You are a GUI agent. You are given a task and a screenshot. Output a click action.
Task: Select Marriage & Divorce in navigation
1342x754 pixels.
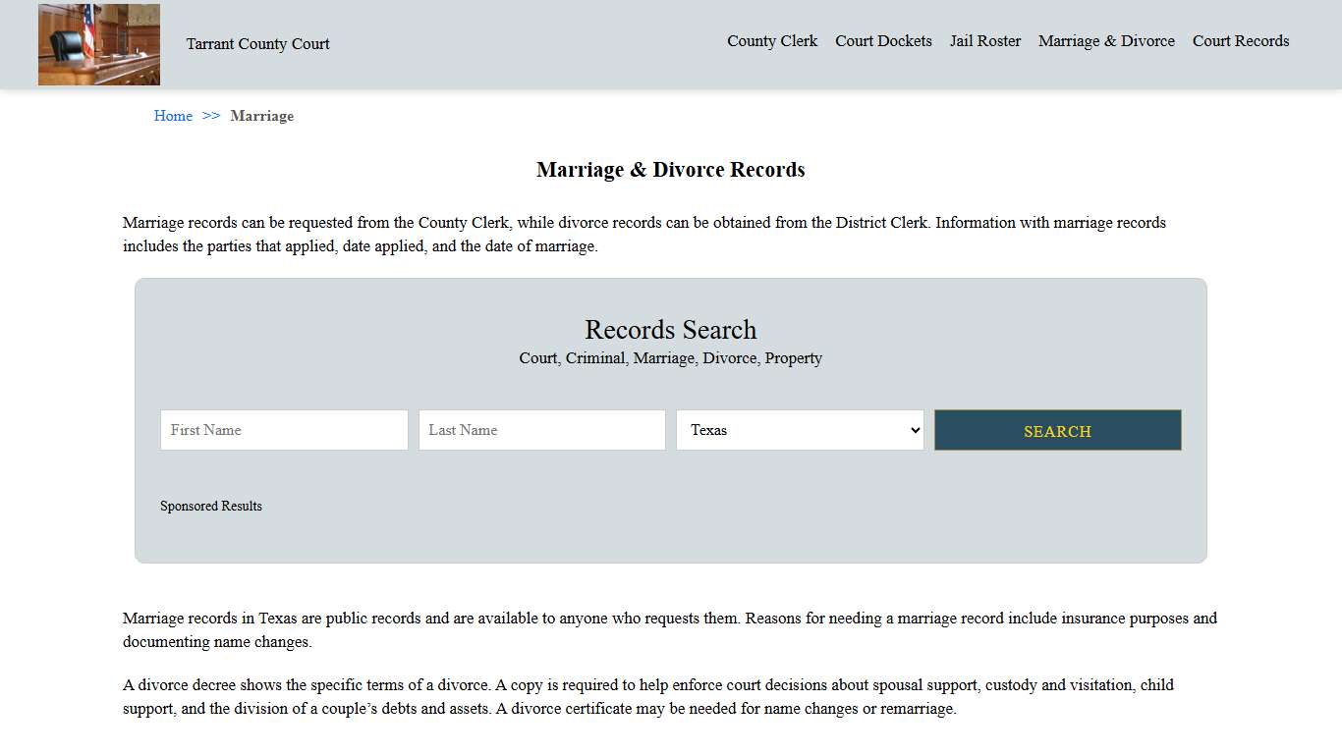pos(1106,41)
